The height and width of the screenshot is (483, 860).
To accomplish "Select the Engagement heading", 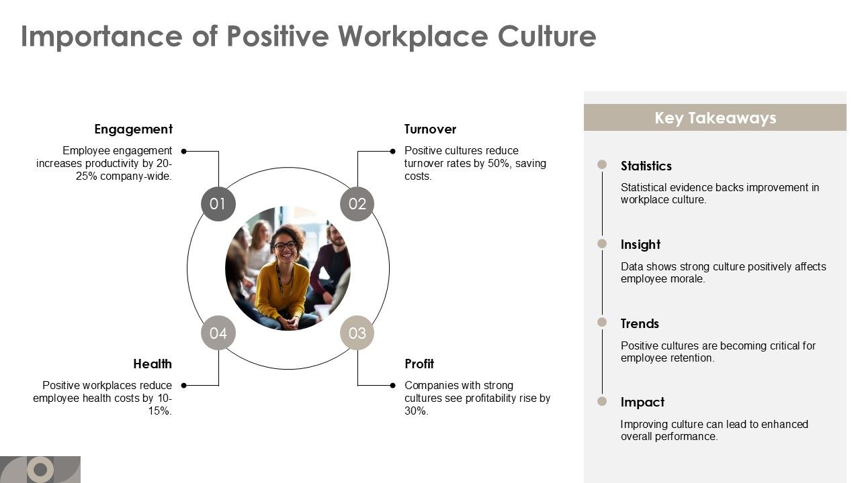I will pos(134,129).
